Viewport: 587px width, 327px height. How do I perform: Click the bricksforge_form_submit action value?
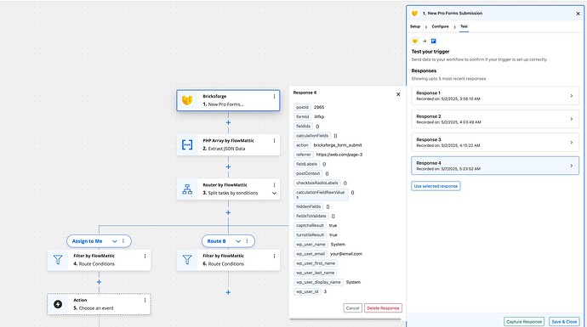click(338, 145)
